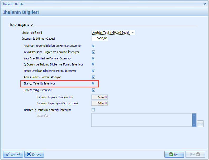Toggle Bilanço Yeterliği İsteniyor checkbox
Screen dimensions: 209x160
click(x=93, y=83)
